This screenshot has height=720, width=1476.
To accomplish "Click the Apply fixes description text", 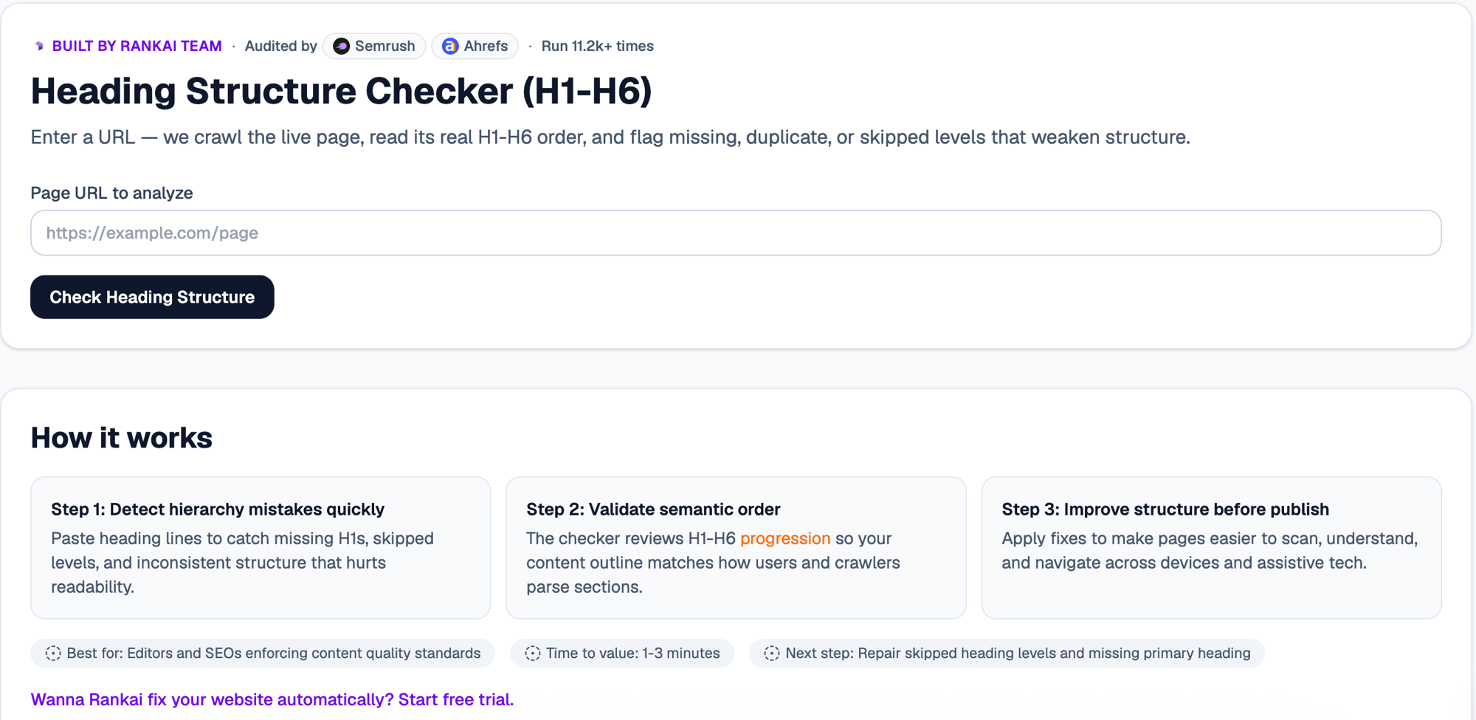I will coord(1210,550).
